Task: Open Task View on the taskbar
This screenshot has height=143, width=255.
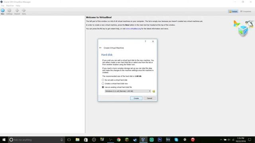Action: (x=69, y=140)
